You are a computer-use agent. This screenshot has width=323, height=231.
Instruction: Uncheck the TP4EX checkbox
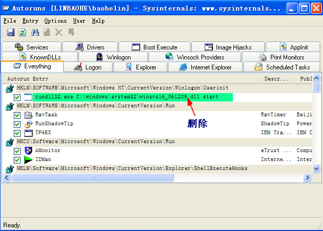pos(17,133)
